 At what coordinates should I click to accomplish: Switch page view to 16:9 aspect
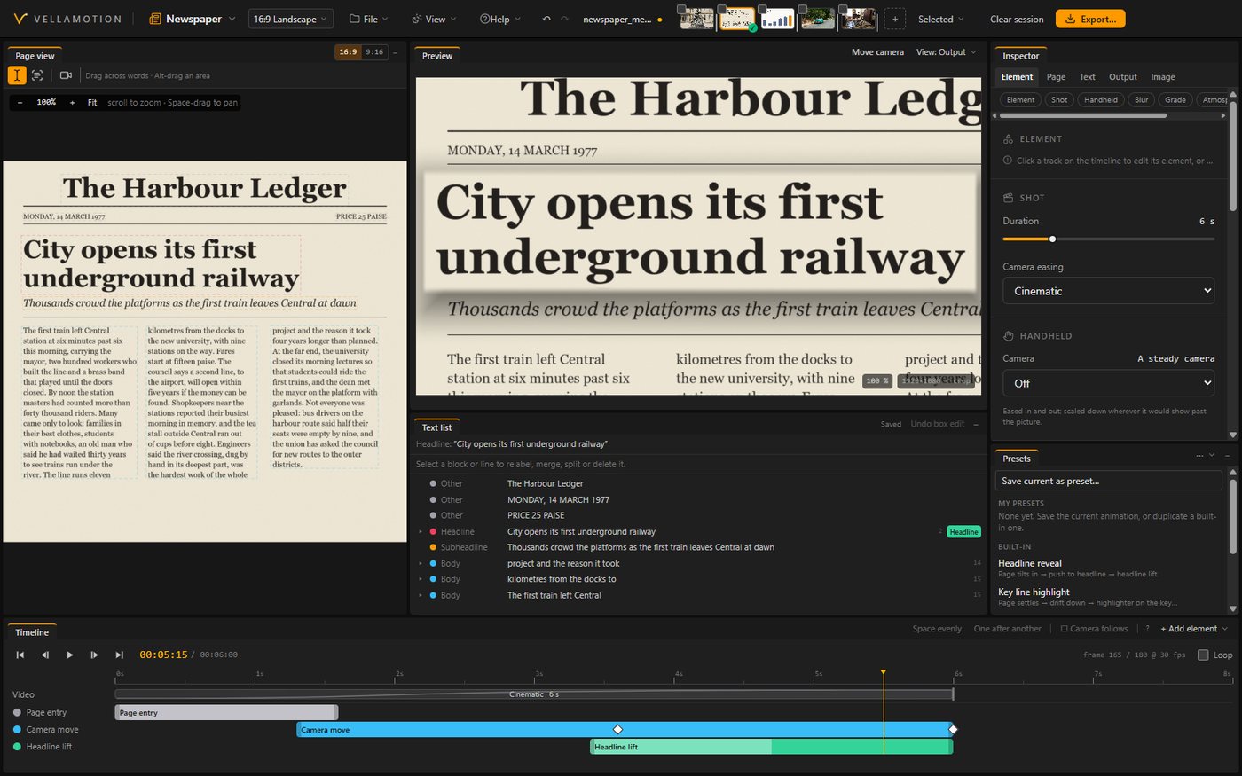click(x=348, y=52)
